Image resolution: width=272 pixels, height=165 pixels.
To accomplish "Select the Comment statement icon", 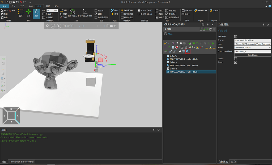I will tap(182, 47).
